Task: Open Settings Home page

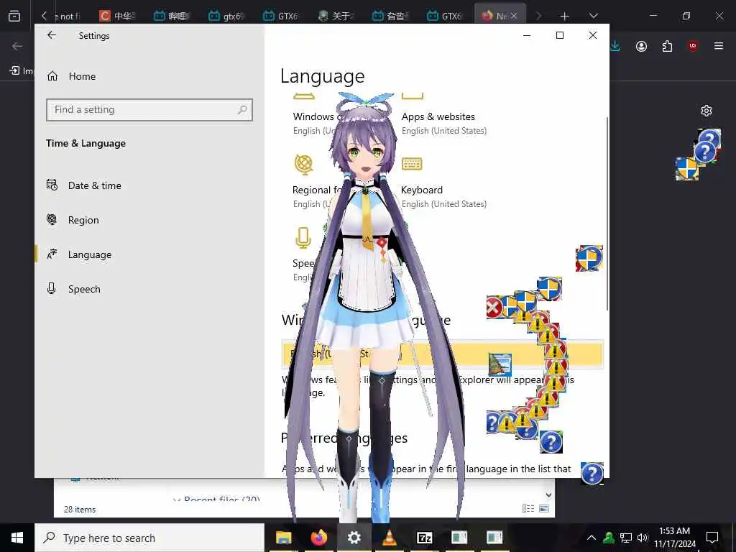Action: point(71,76)
